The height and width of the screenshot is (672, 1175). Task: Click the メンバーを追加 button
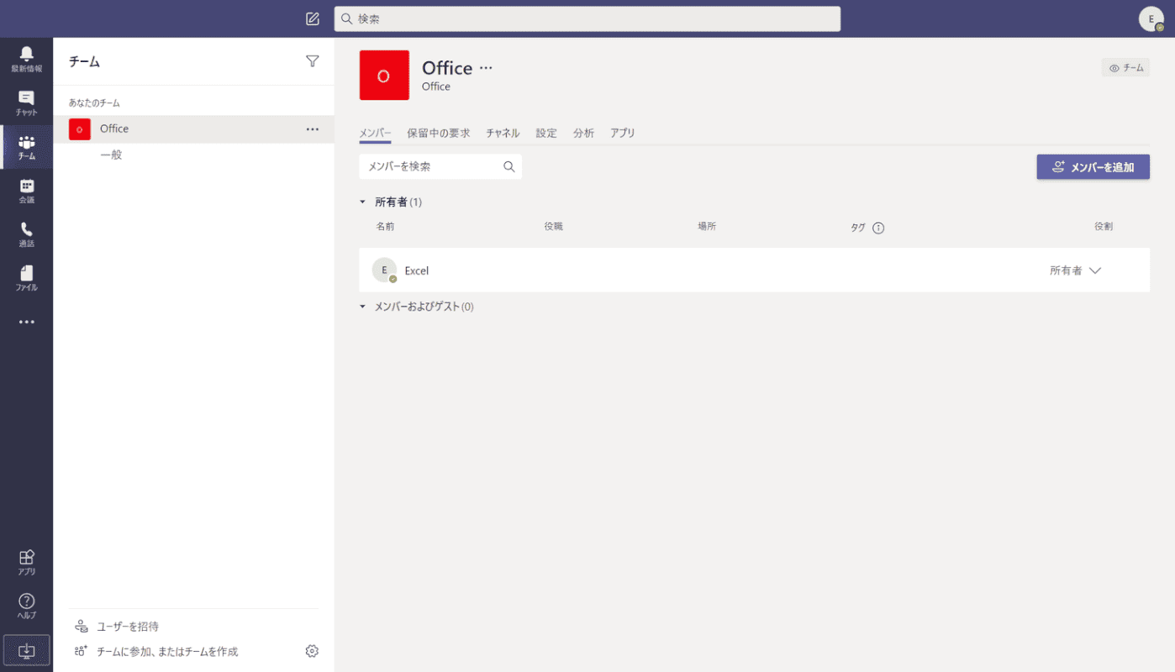tap(1093, 167)
